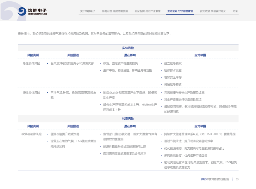Select the 急性实体风险 row label
Image resolution: width=256 pixels, height=189 pixels.
pos(31,63)
